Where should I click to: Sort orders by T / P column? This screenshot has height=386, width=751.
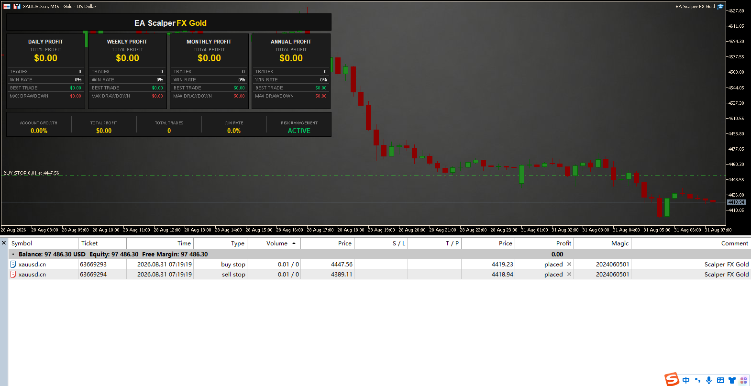434,243
